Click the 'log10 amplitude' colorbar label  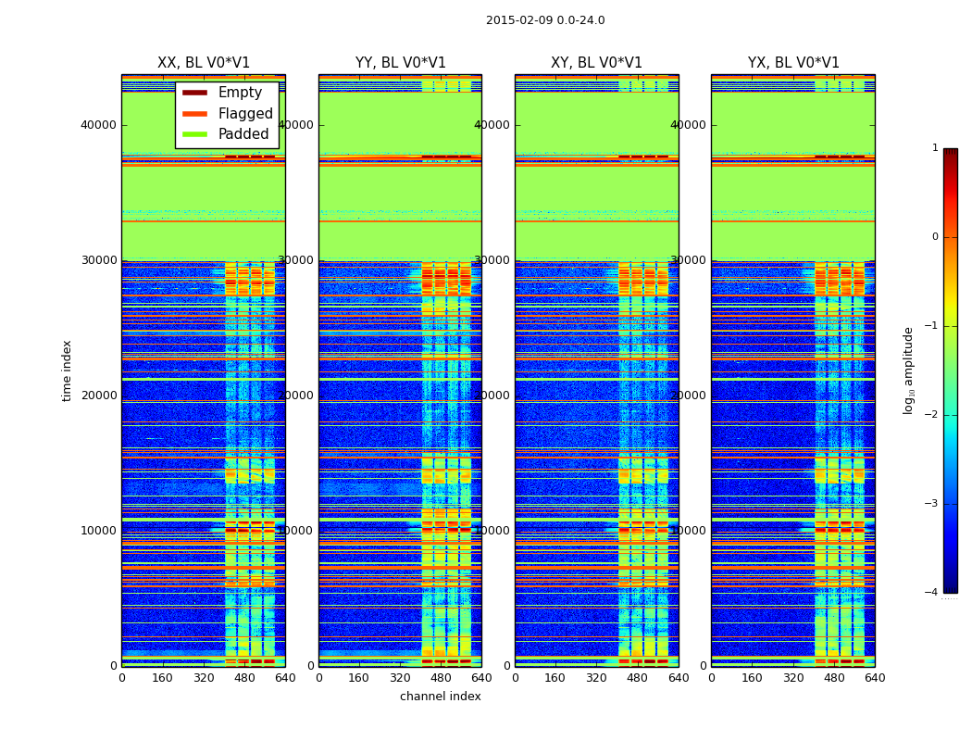click(x=909, y=370)
